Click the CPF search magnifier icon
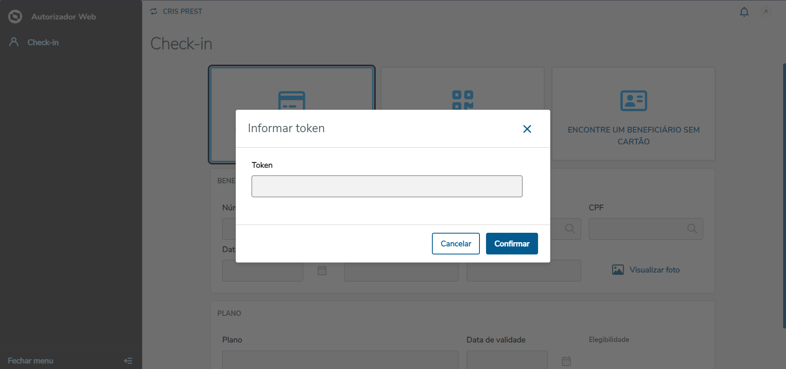 point(692,229)
